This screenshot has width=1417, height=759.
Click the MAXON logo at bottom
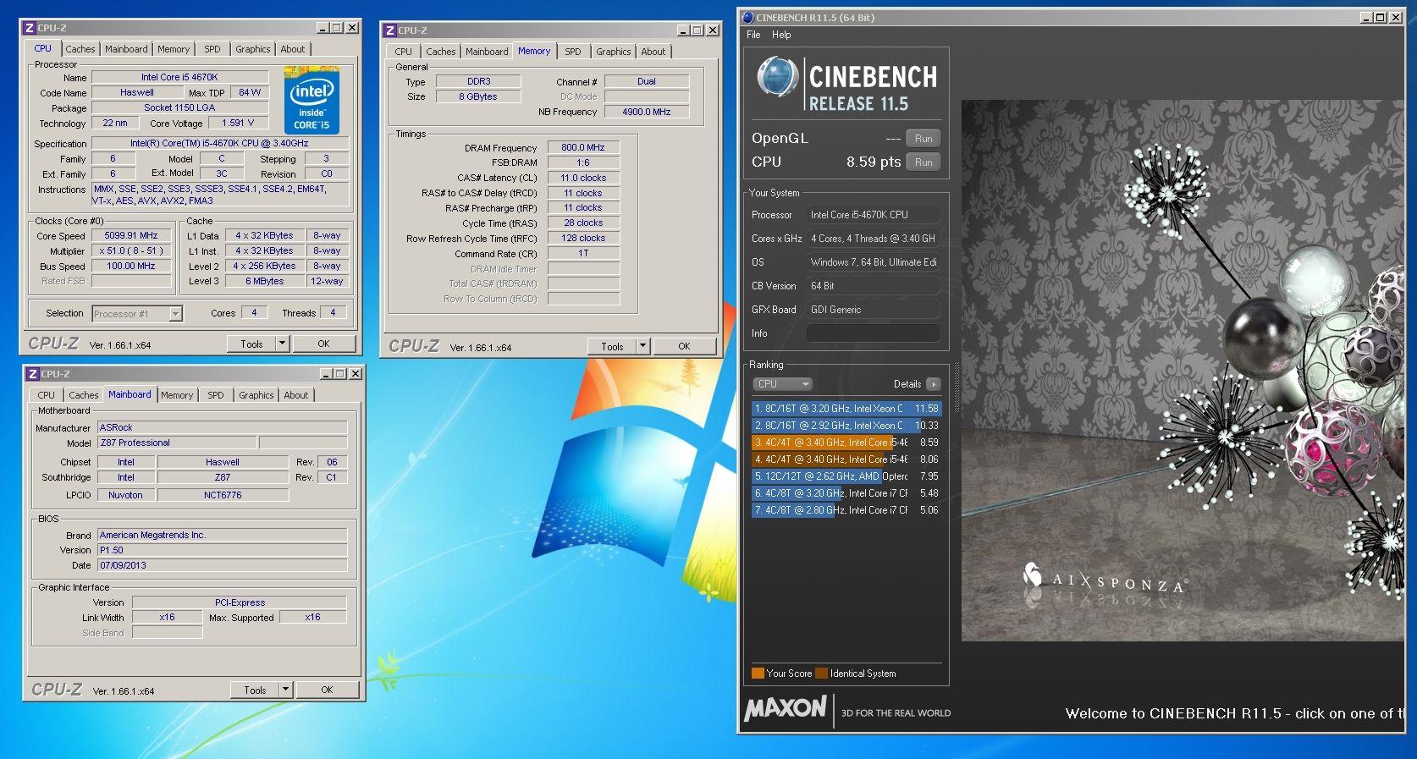click(x=786, y=708)
